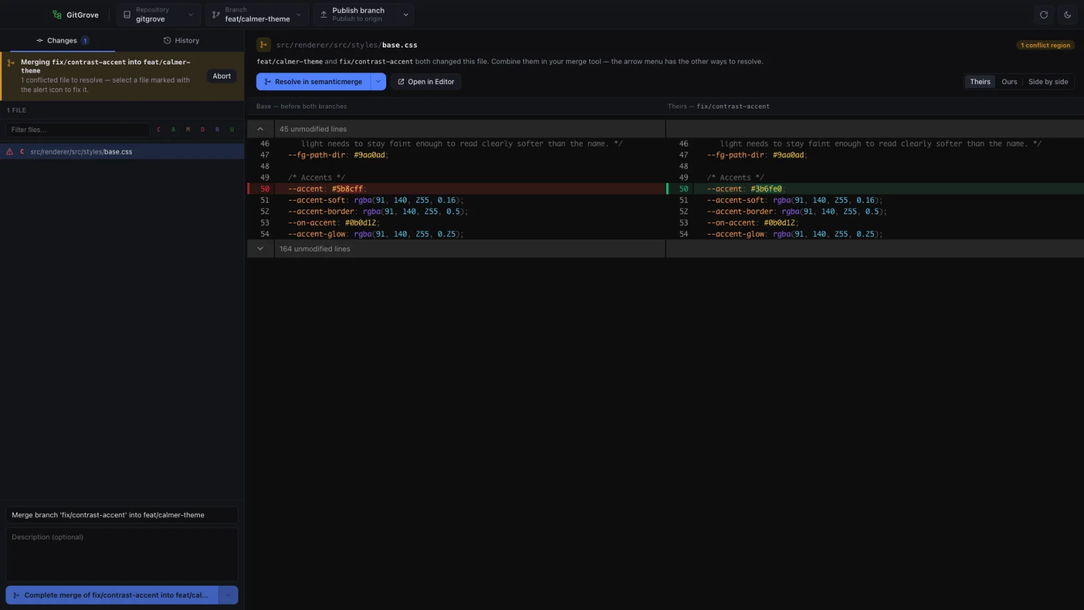Click line 54 --accent-glow in Theirs pane
Viewport: 1084px width, 610px height.
(795, 235)
